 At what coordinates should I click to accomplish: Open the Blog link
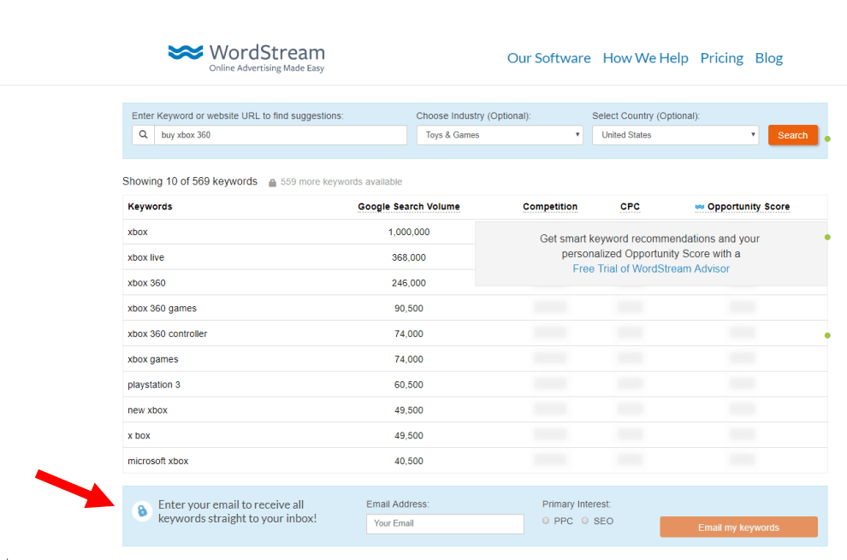tap(768, 58)
